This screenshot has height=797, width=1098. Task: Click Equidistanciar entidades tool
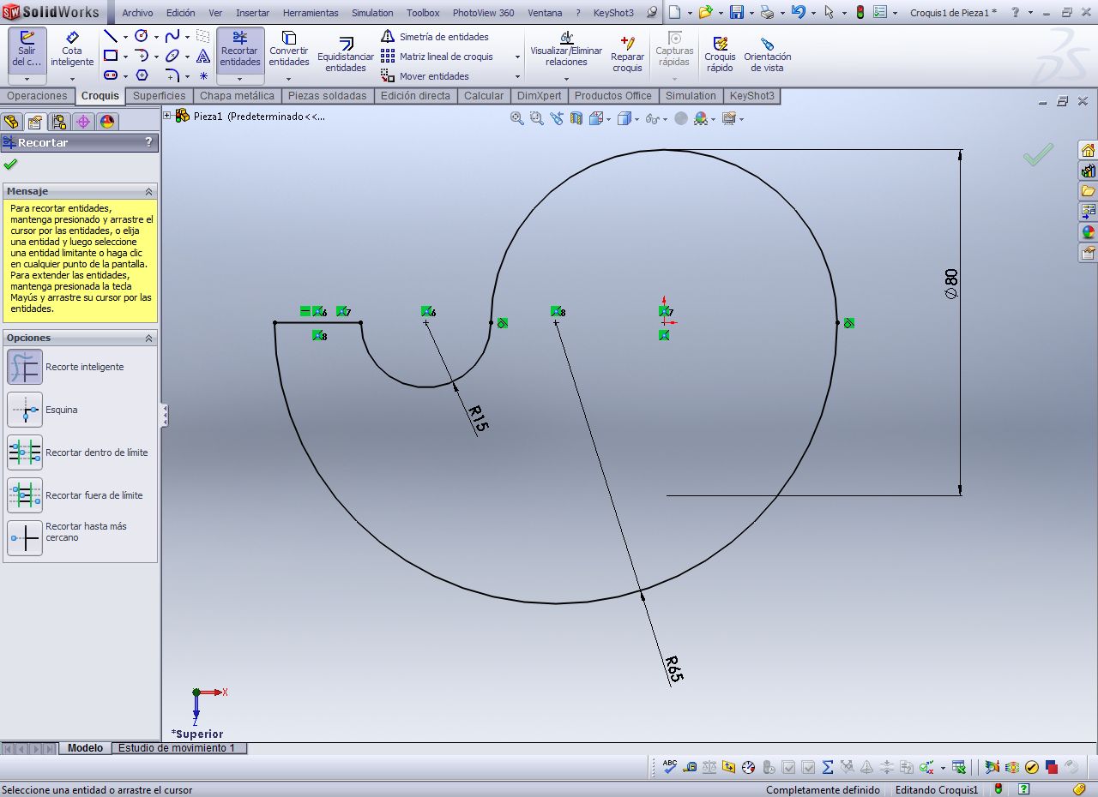pyautogui.click(x=346, y=54)
